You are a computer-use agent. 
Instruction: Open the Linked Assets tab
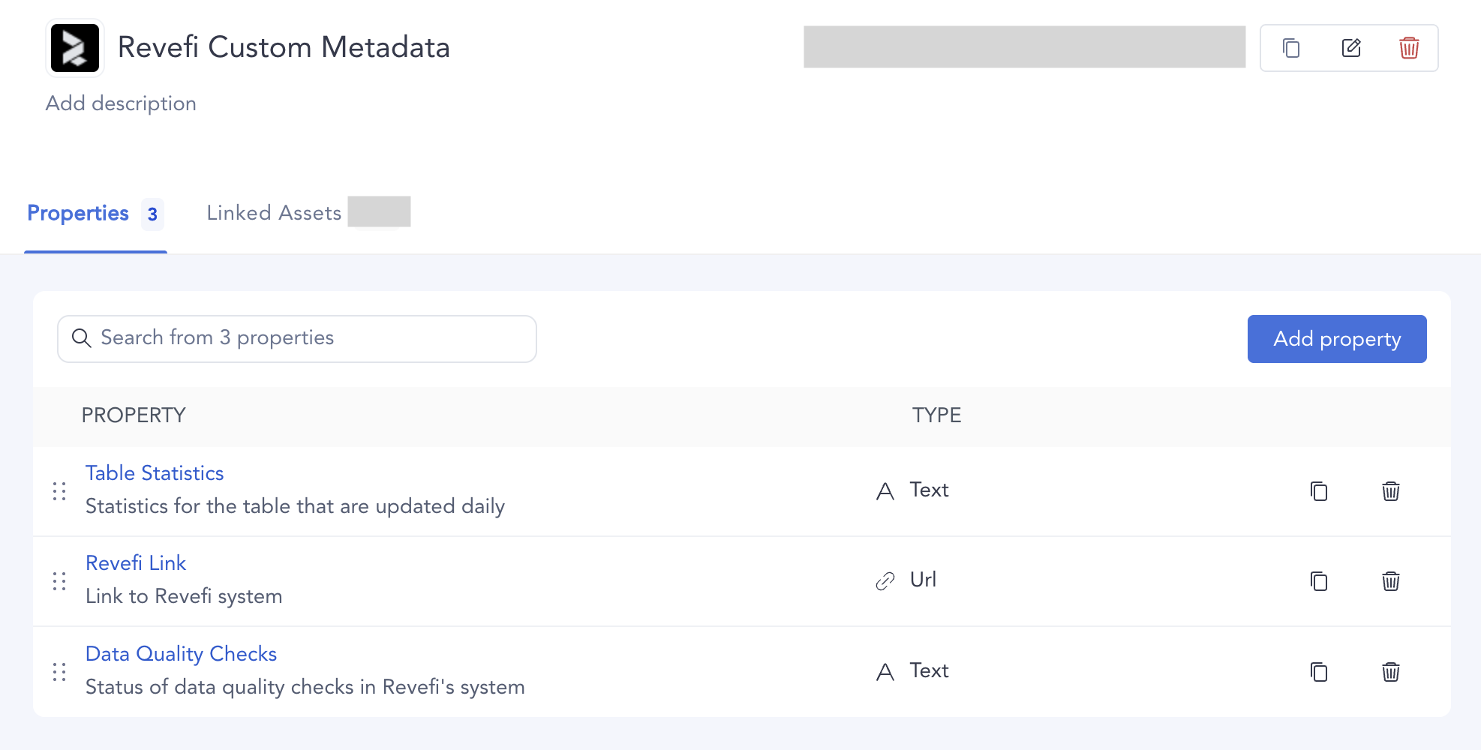click(274, 213)
